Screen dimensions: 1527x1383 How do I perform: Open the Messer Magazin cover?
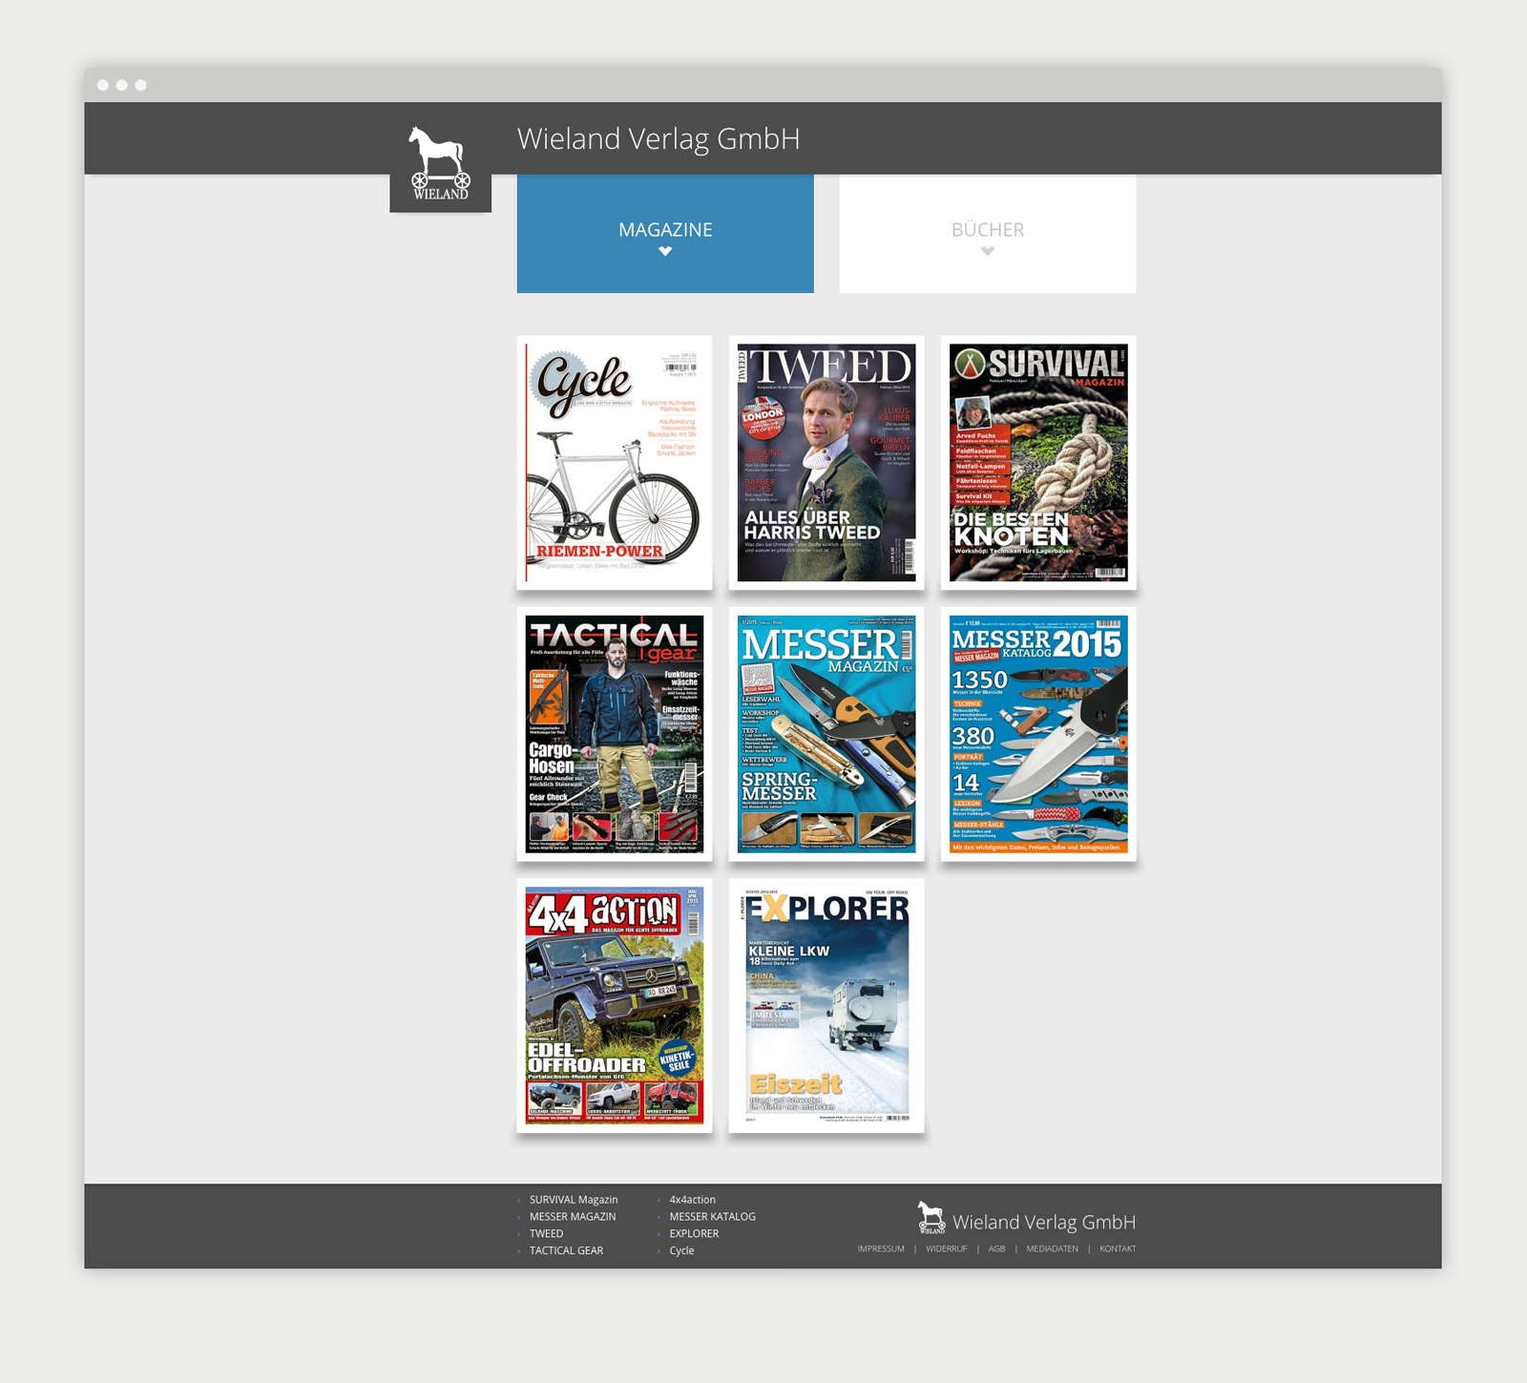[x=826, y=734]
